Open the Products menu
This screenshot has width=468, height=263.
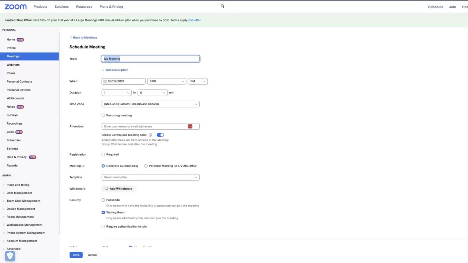(40, 7)
